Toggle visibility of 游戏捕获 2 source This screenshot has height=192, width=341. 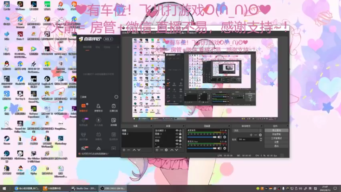(x=177, y=131)
